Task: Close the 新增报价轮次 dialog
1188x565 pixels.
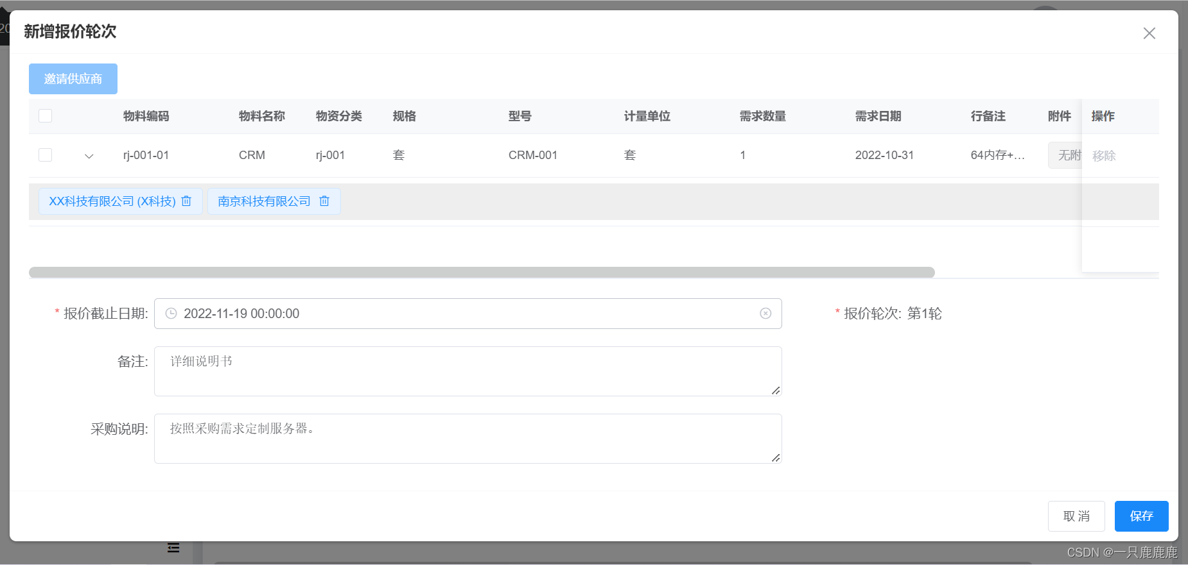Action: [x=1149, y=33]
